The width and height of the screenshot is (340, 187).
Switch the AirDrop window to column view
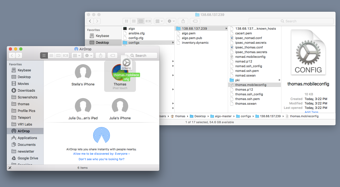click(x=58, y=55)
